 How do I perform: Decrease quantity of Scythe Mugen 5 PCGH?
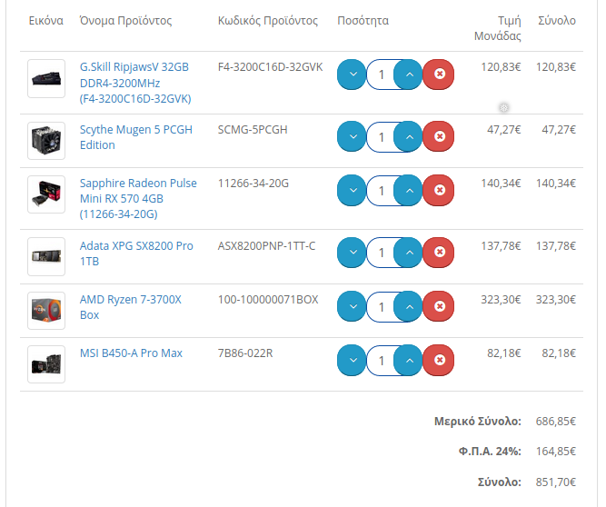[352, 136]
